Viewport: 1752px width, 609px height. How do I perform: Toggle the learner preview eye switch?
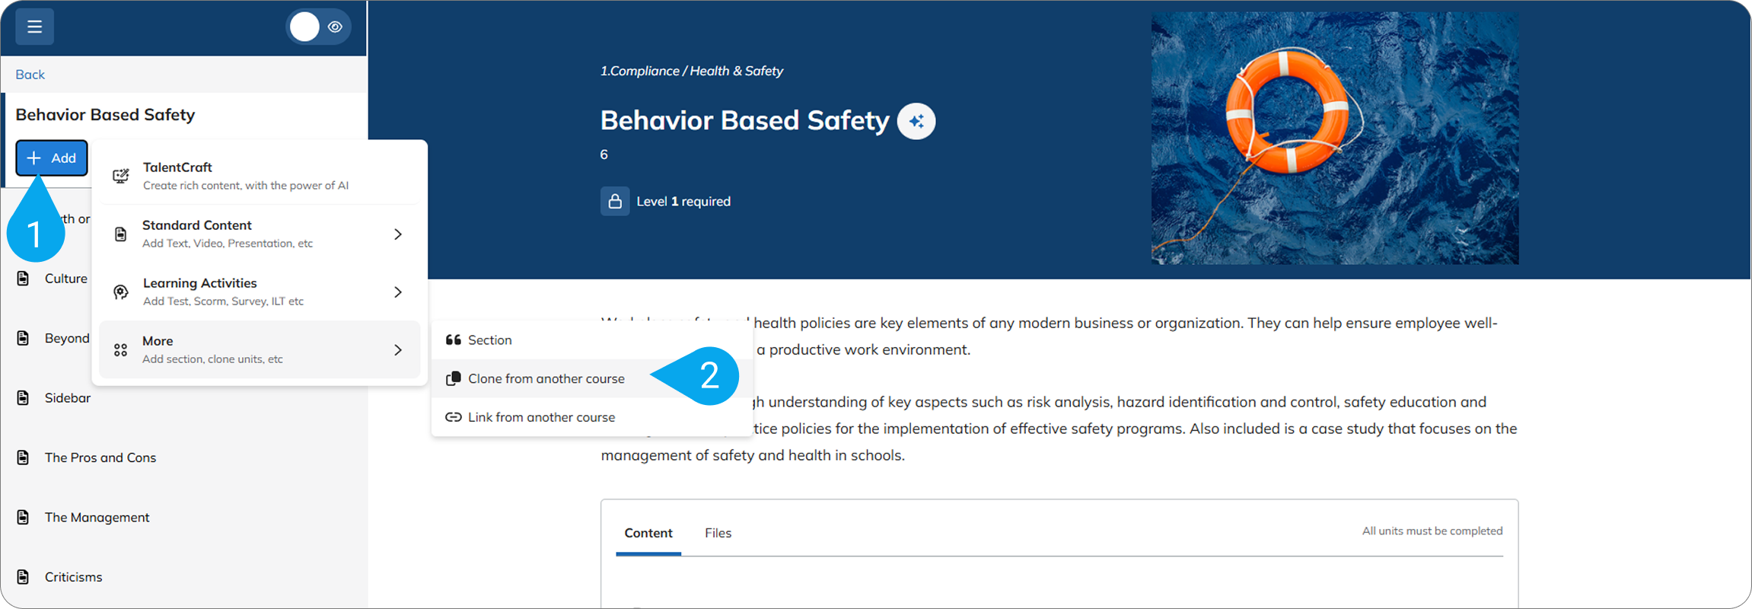pos(319,27)
